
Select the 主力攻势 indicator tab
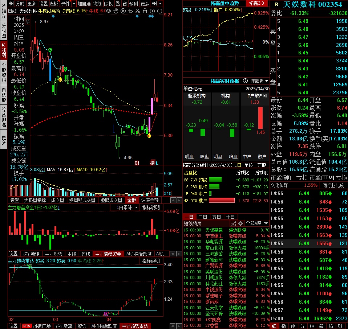[53, 254]
